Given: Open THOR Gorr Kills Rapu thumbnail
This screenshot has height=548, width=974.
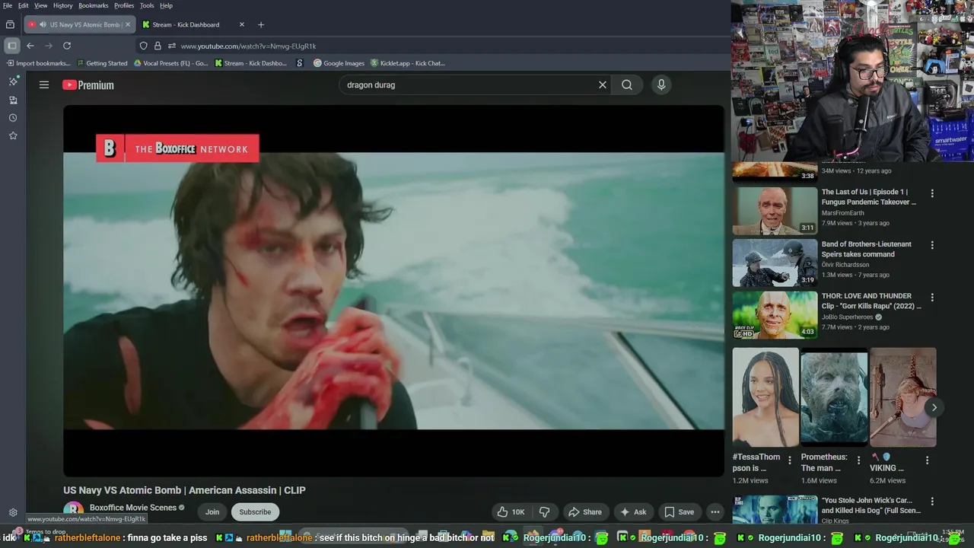Looking at the screenshot, I should click(x=775, y=315).
